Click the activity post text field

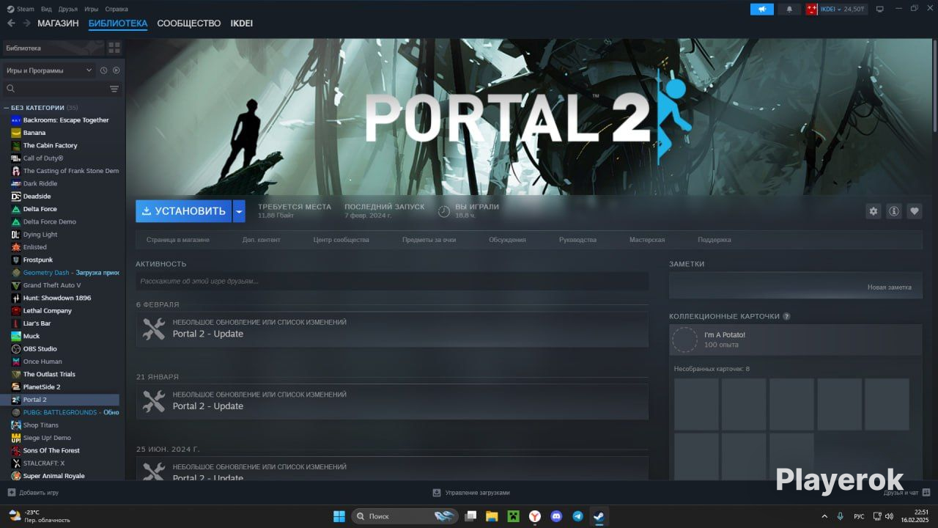[392, 281]
